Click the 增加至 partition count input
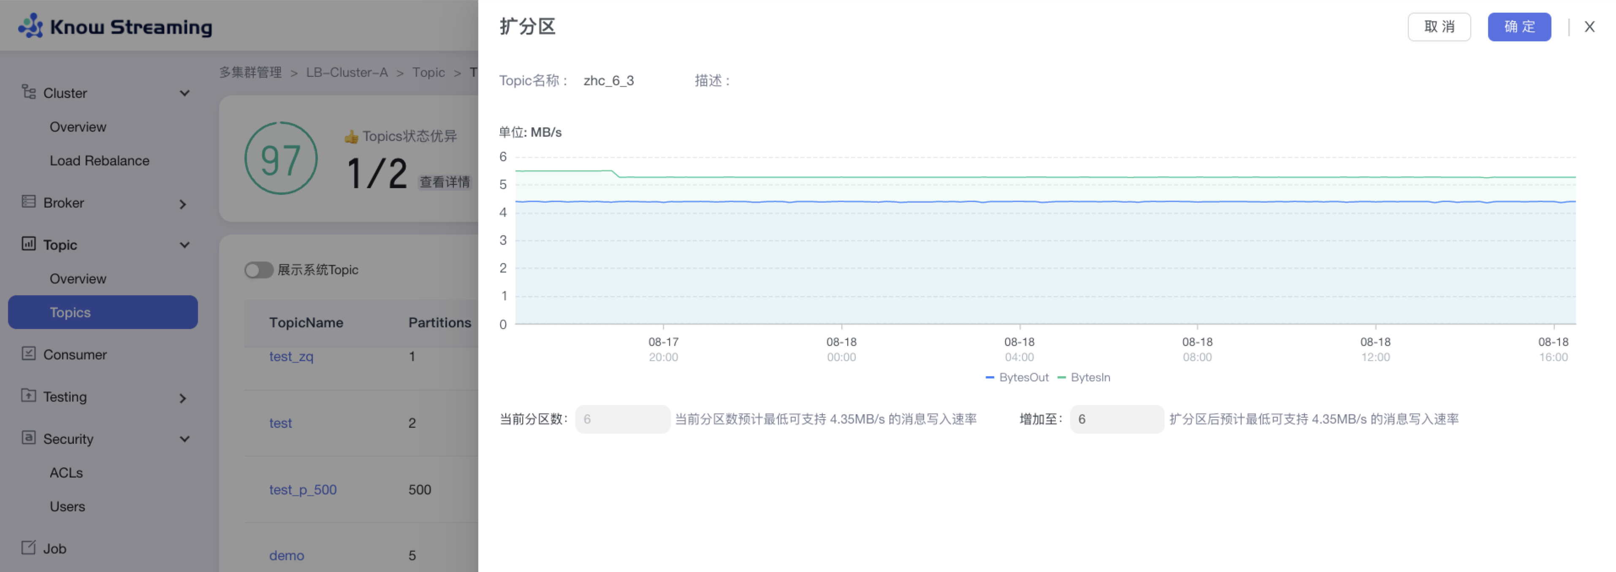Image resolution: width=1616 pixels, height=572 pixels. pyautogui.click(x=1117, y=419)
